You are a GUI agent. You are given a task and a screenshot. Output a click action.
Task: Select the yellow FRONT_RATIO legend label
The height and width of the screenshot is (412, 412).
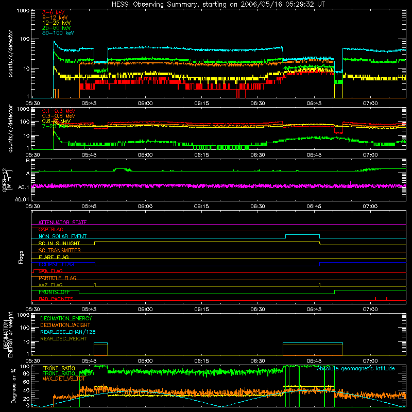59,368
